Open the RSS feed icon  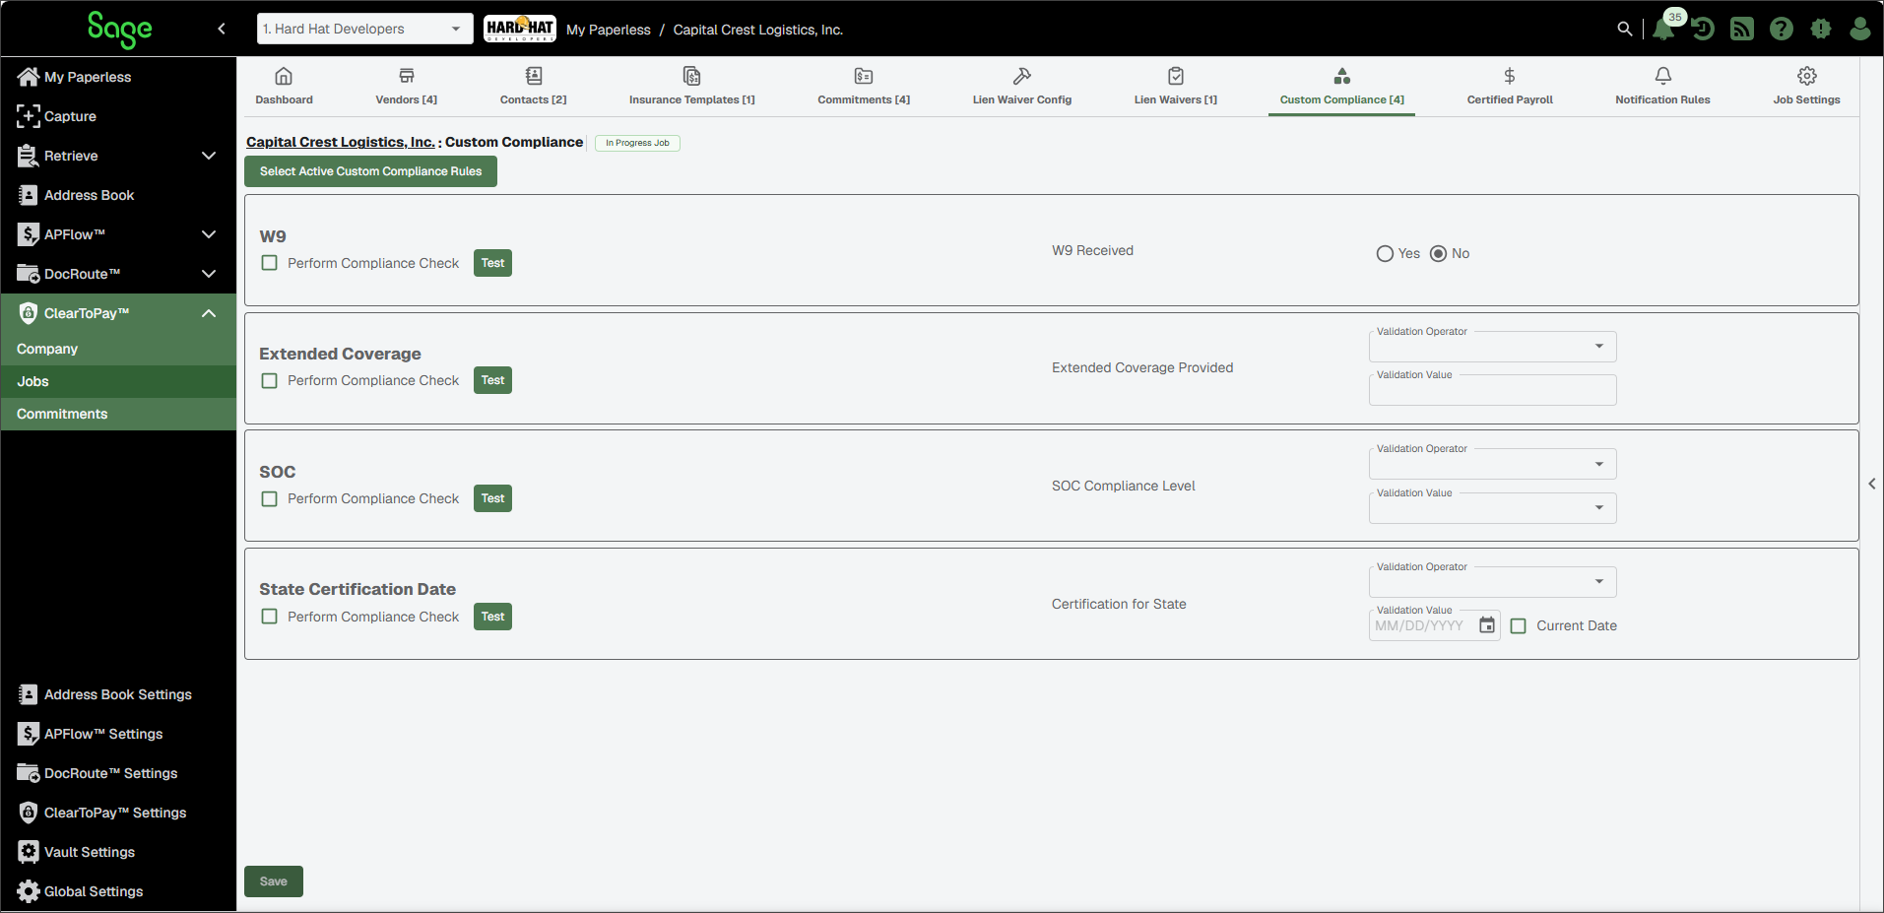click(1742, 29)
